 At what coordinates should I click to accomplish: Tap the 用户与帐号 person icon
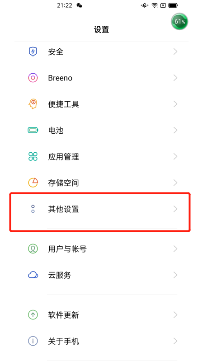pos(33,248)
